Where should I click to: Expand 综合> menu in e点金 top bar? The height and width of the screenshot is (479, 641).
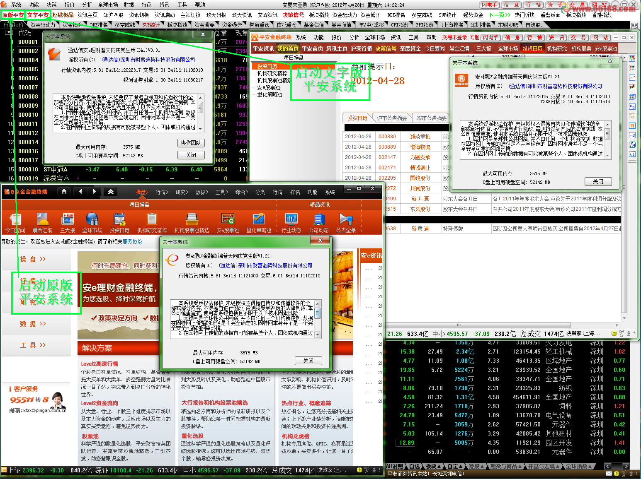point(241,192)
